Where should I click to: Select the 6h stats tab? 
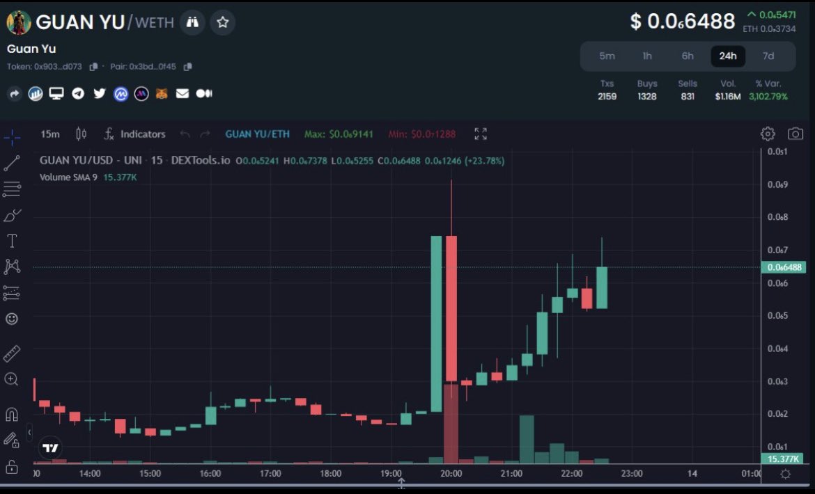click(688, 56)
